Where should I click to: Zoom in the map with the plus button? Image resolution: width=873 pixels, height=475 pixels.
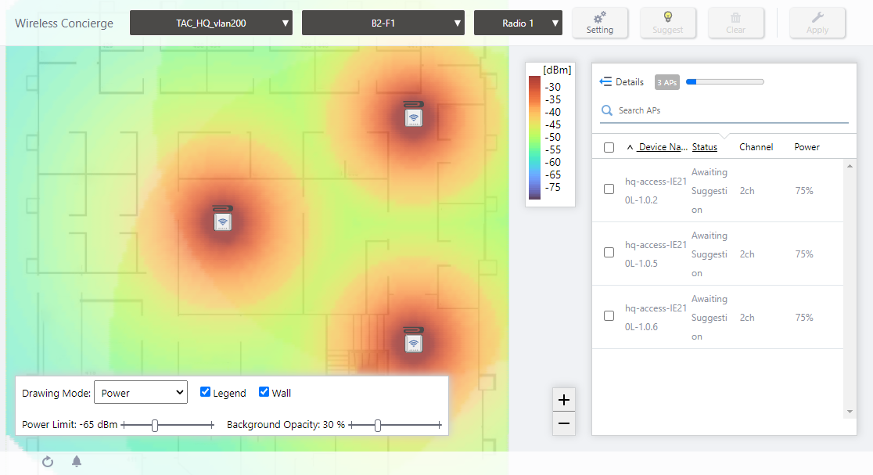[x=563, y=400]
